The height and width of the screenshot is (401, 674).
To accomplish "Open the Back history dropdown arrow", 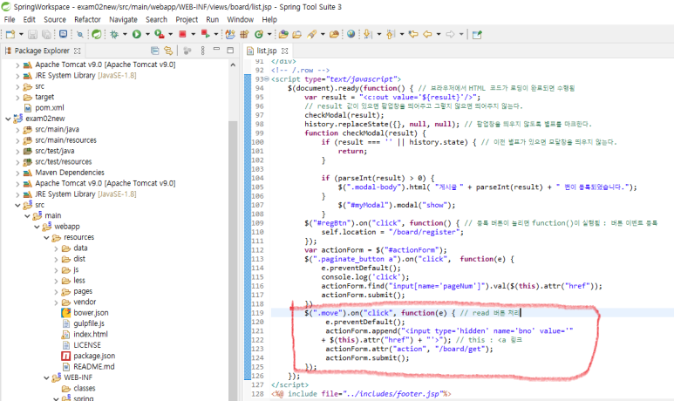I will (439, 34).
